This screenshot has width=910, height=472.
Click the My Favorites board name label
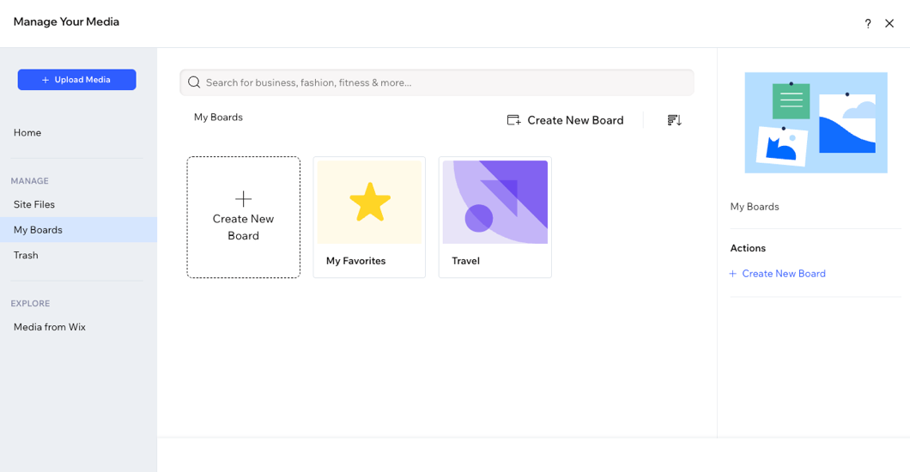pyautogui.click(x=355, y=261)
